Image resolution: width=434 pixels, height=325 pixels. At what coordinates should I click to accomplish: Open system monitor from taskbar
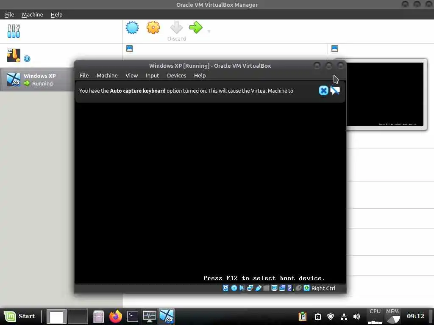pos(150,317)
